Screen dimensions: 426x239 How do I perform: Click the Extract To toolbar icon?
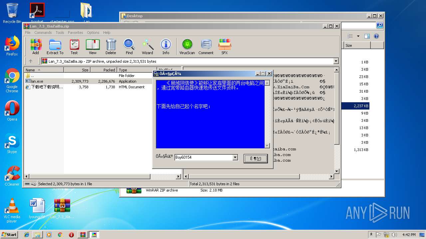pos(55,46)
